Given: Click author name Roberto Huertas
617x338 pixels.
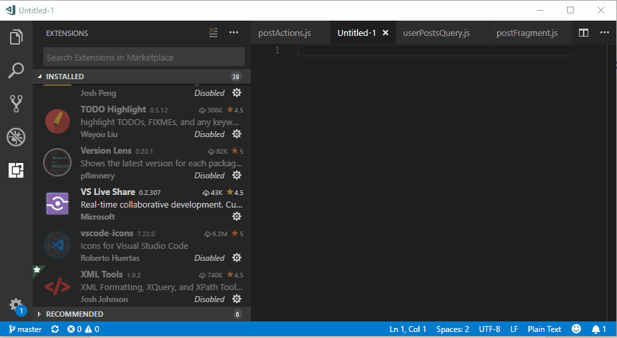Looking at the screenshot, I should tap(110, 258).
